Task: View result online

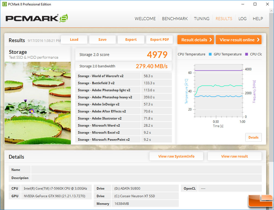Action: coord(238,40)
